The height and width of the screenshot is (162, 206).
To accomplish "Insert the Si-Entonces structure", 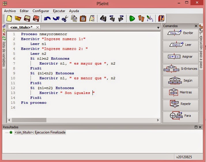I will pos(181,70).
